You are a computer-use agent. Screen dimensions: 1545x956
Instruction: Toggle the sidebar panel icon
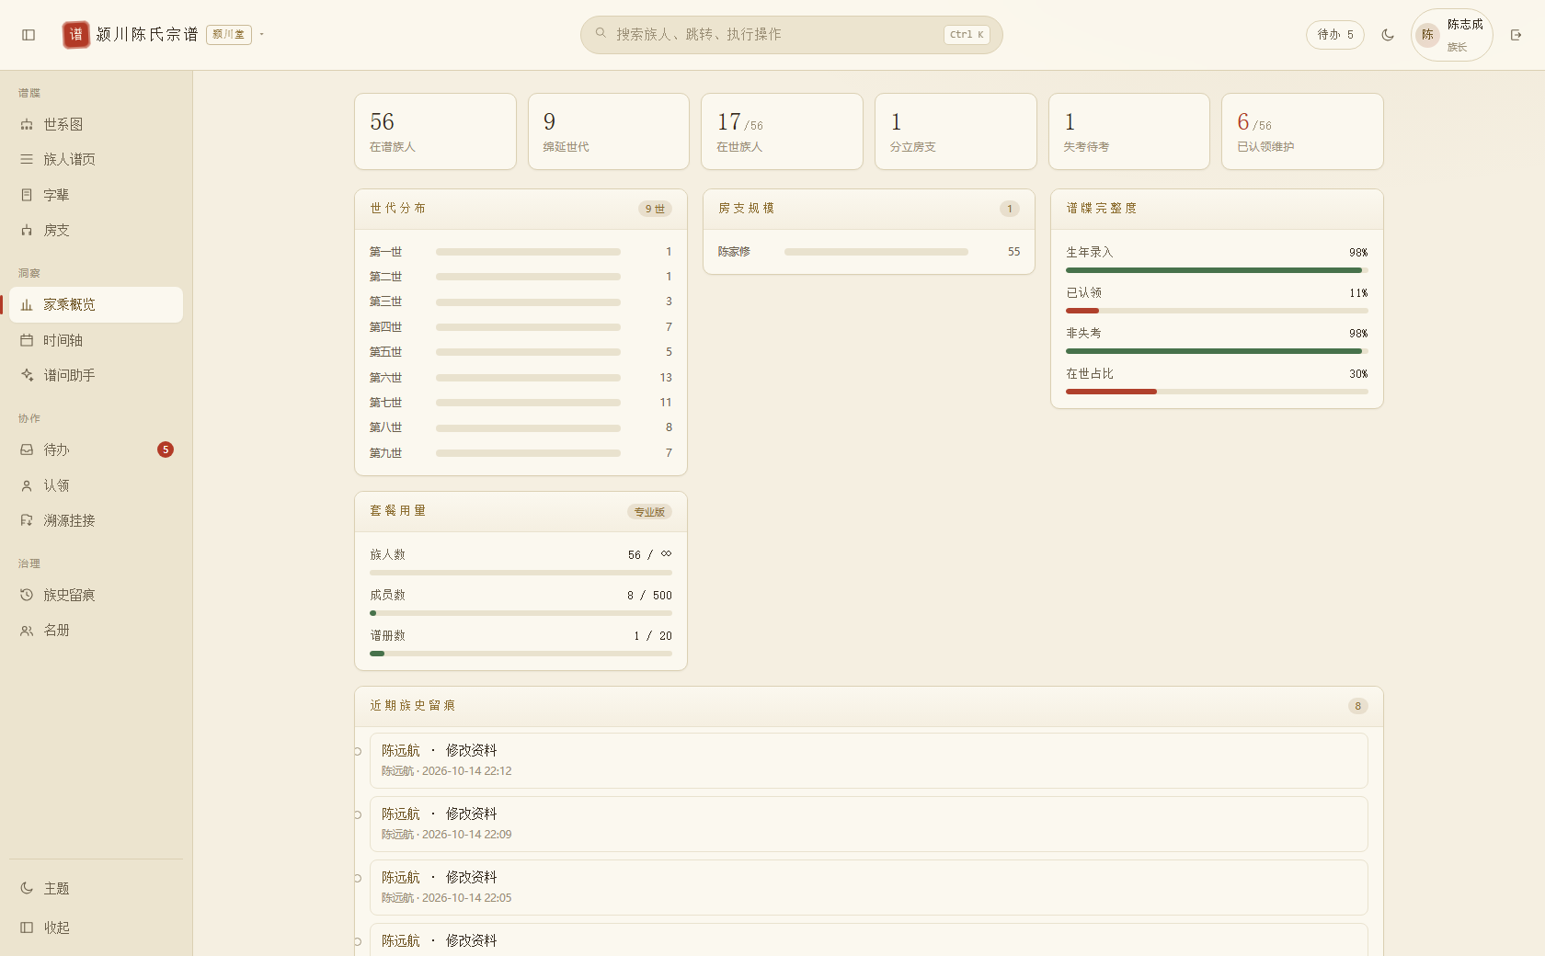(x=29, y=35)
